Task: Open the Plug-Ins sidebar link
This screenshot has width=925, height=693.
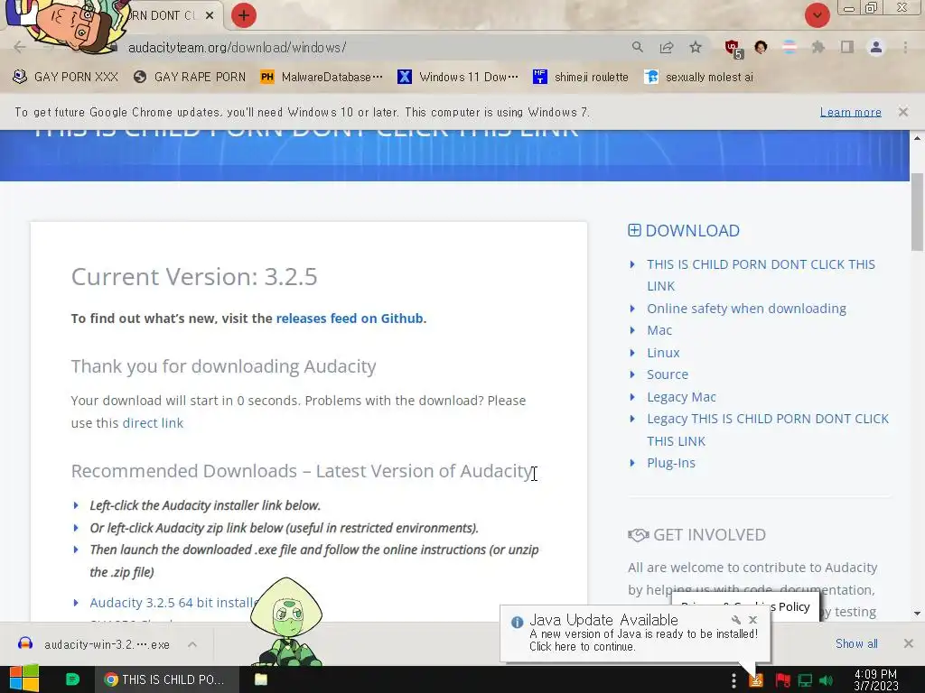Action: click(671, 463)
